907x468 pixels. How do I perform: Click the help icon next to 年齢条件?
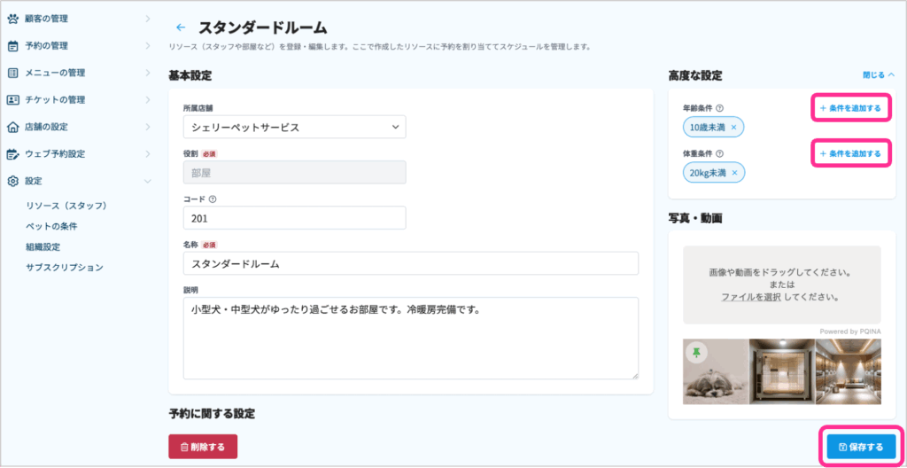pos(719,108)
